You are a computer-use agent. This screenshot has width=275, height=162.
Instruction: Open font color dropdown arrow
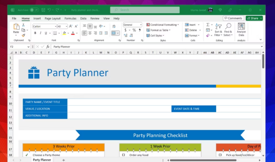[x=77, y=33]
